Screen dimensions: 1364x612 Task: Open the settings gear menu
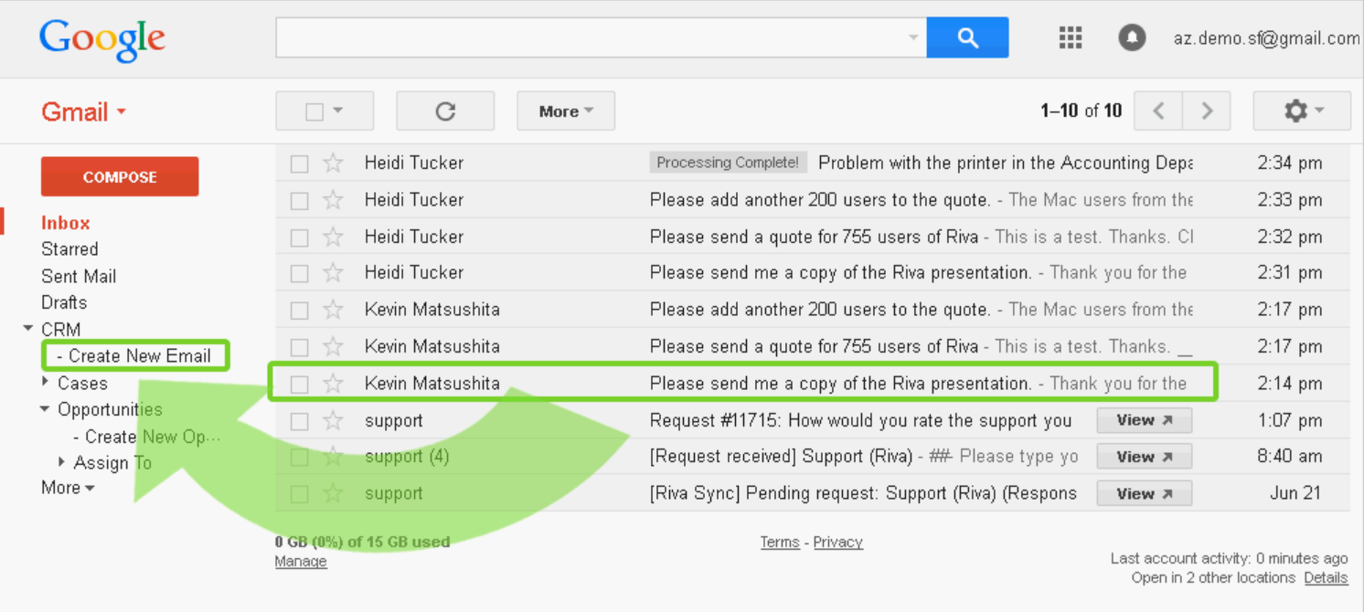point(1302,111)
